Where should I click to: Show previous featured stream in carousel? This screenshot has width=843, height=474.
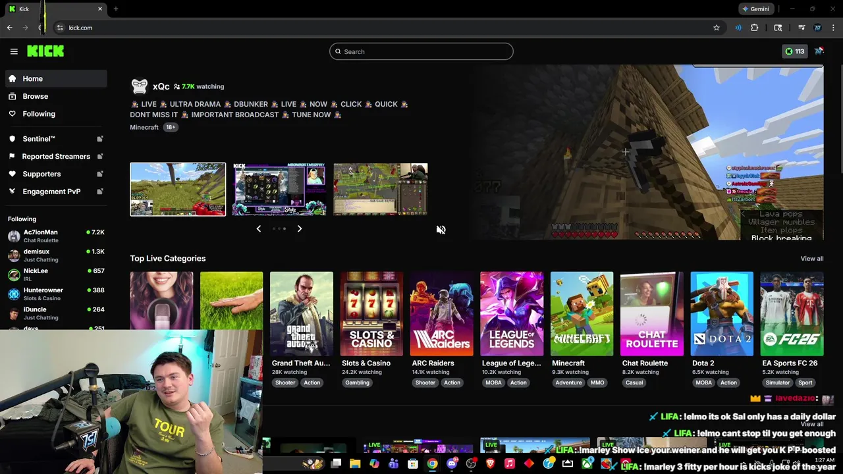(258, 228)
